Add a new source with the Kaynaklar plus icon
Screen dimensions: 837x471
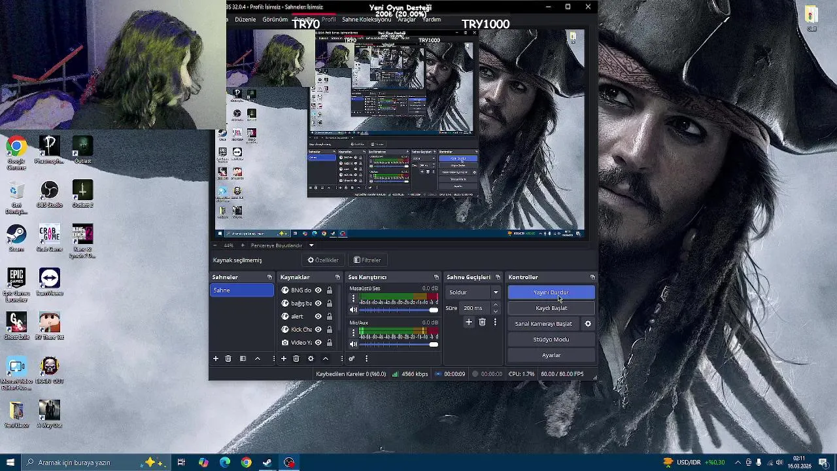[x=284, y=358]
